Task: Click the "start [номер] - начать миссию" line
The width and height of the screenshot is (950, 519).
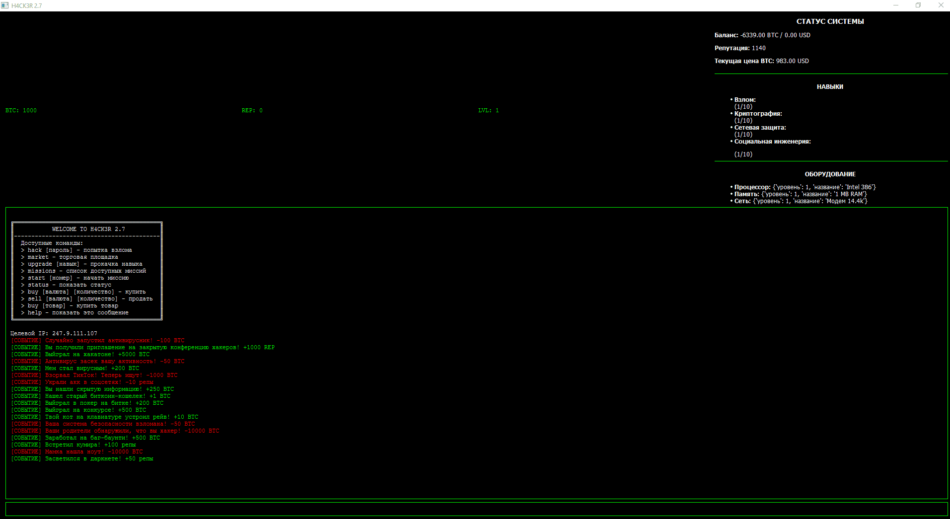Action: [x=74, y=278]
